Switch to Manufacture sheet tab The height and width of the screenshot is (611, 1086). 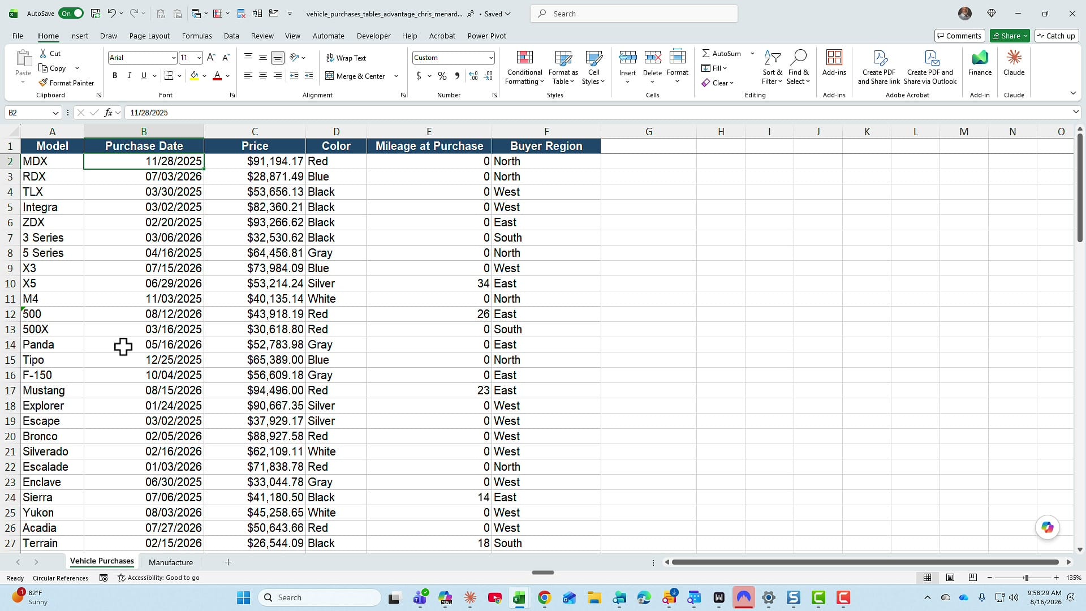click(171, 562)
